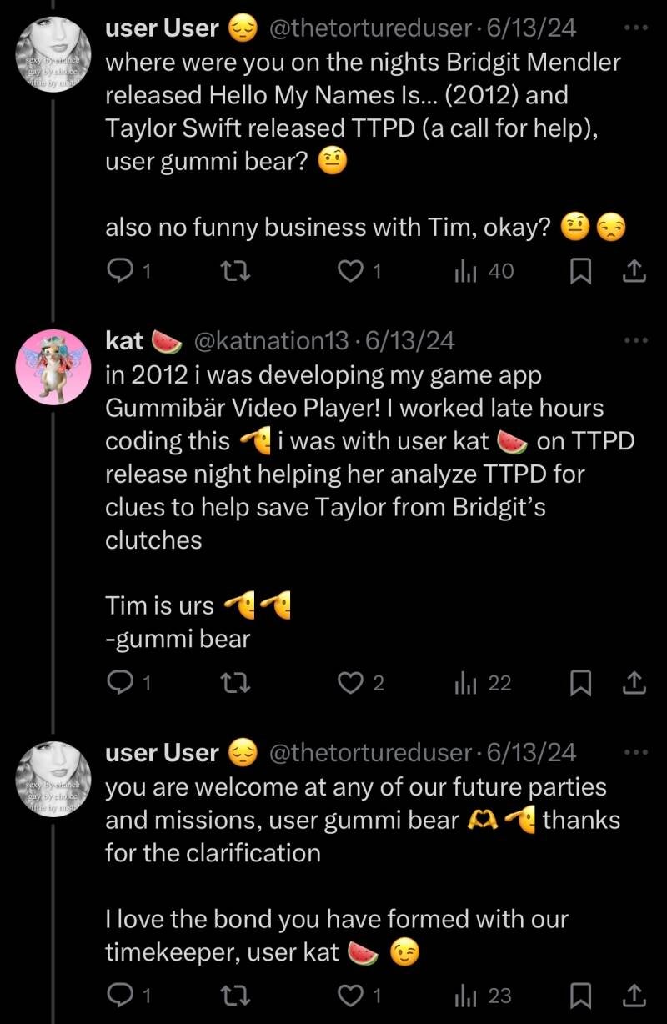This screenshot has height=1024, width=667.
Task: Bookmark kat's gummi bear tweet
Action: (581, 683)
